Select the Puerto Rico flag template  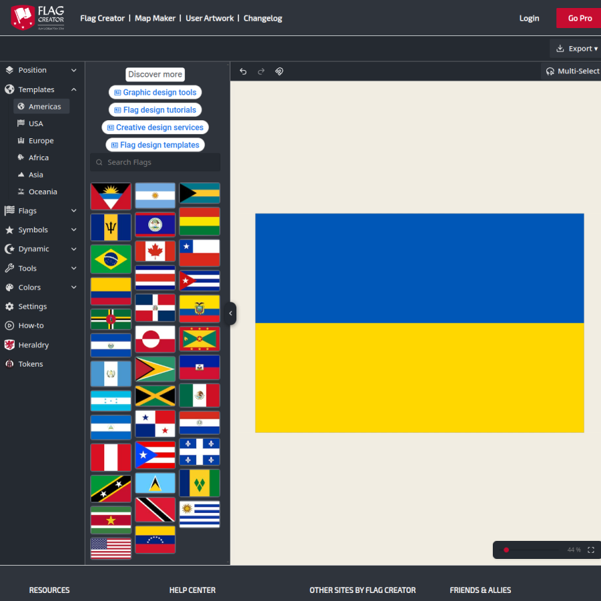[155, 455]
